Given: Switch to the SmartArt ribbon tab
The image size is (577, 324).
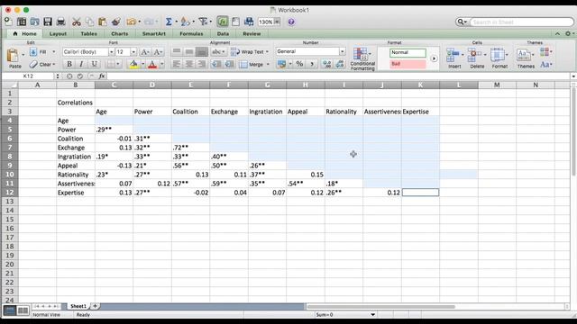Looking at the screenshot, I should coord(154,34).
